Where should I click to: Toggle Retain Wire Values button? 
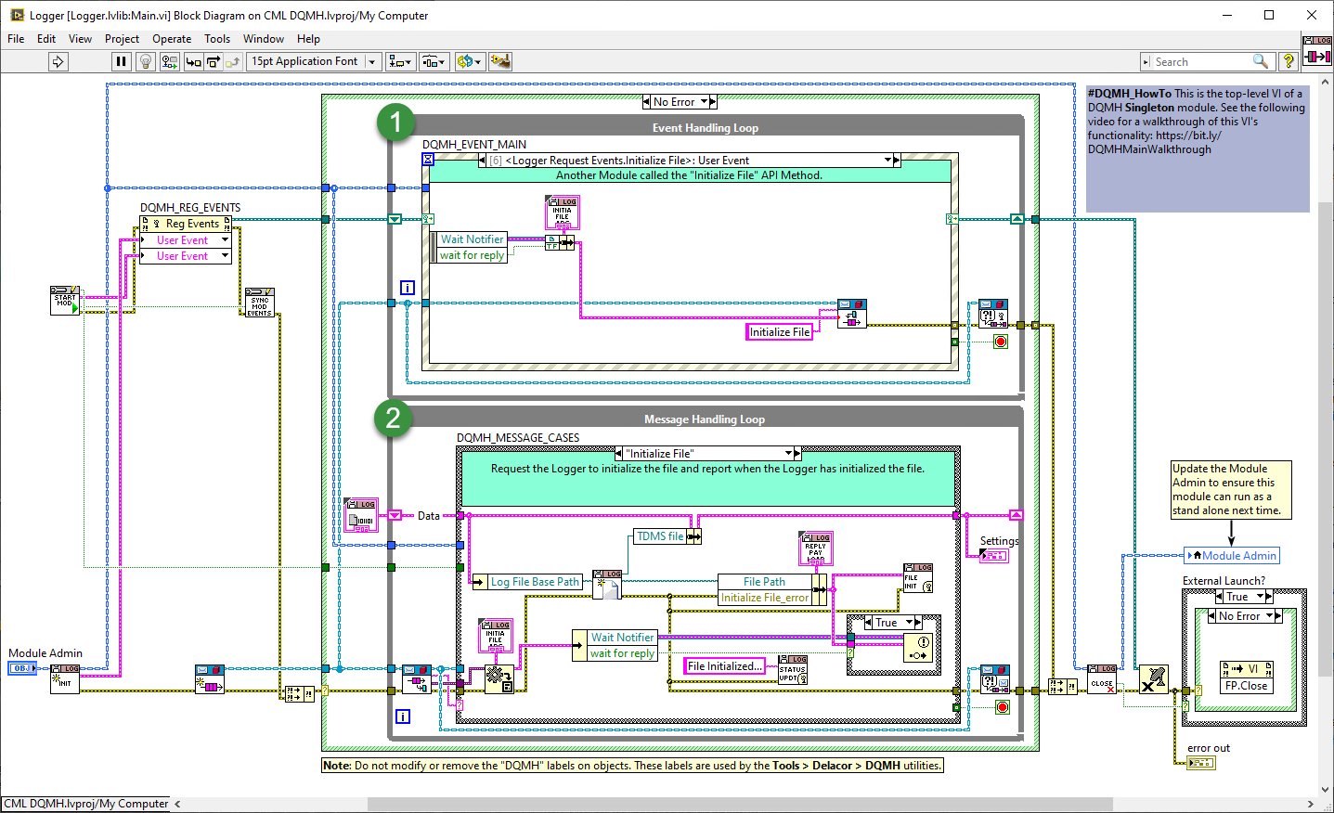(x=169, y=61)
